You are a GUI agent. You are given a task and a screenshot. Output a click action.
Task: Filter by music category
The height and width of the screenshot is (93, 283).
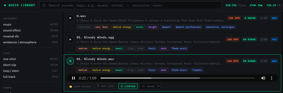click(x=30, y=24)
